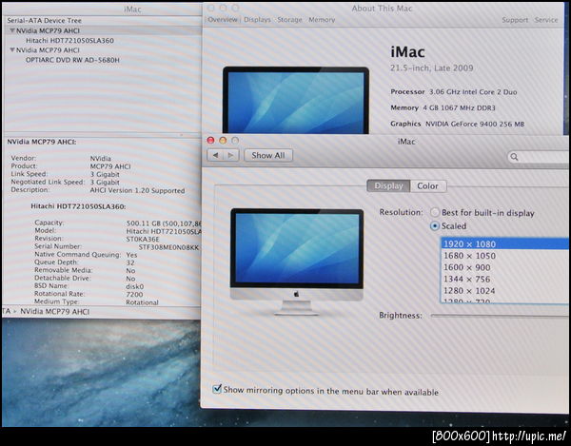The width and height of the screenshot is (571, 446).
Task: Collapse the second NVidia MCP79 AHCI node above OPTIARC
Action: tap(12, 49)
